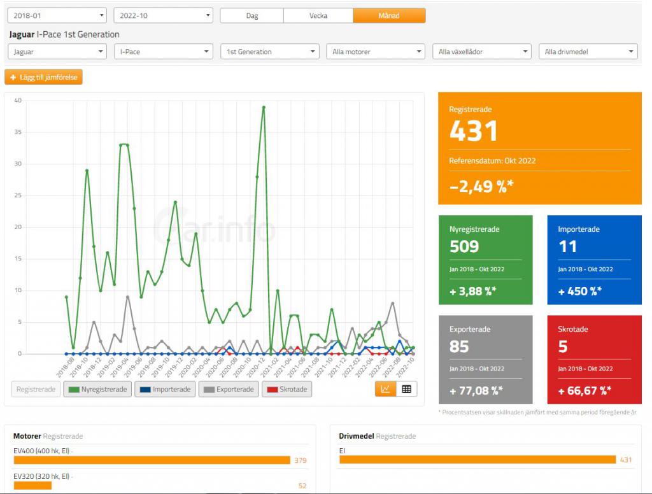
Task: Switch to the Vecka view tab
Action: 318,16
